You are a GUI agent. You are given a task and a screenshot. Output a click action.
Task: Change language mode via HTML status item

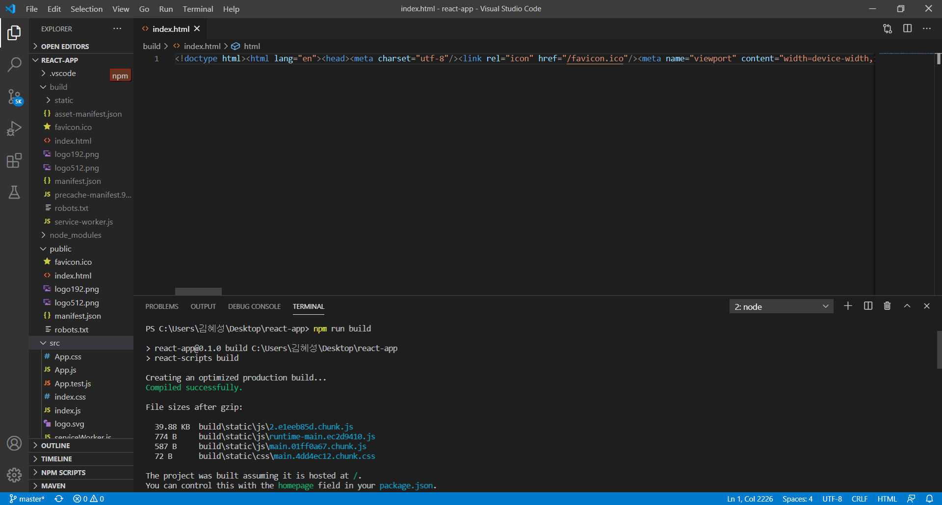887,499
